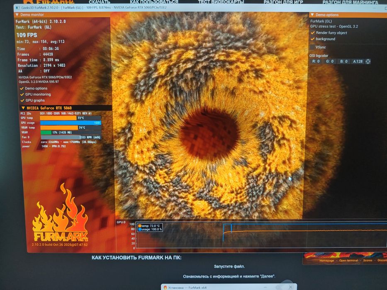387x290 pixels.
Task: Click the GPU usage 100% bar
Action: pos(71,123)
